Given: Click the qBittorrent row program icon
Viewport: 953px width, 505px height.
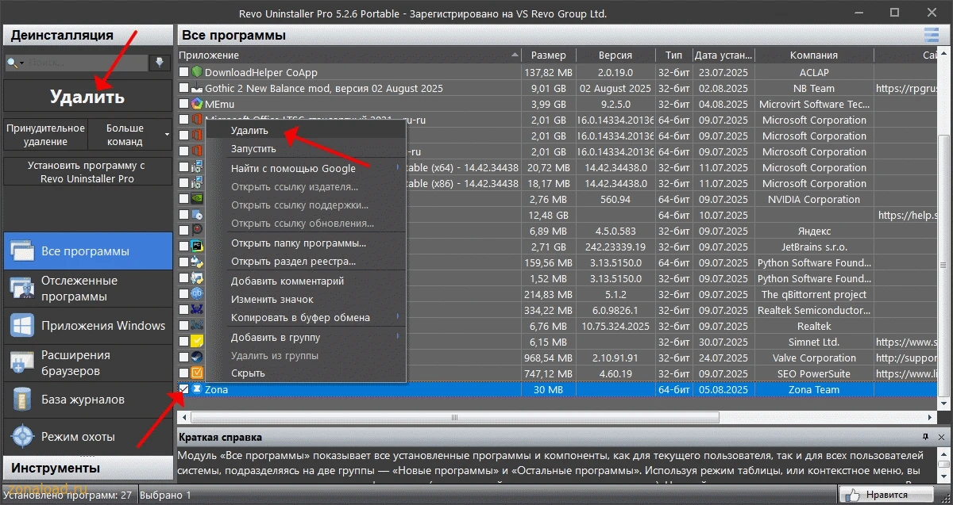Looking at the screenshot, I should pyautogui.click(x=198, y=294).
